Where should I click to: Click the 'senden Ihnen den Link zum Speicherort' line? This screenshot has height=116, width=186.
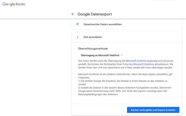[x=125, y=67]
